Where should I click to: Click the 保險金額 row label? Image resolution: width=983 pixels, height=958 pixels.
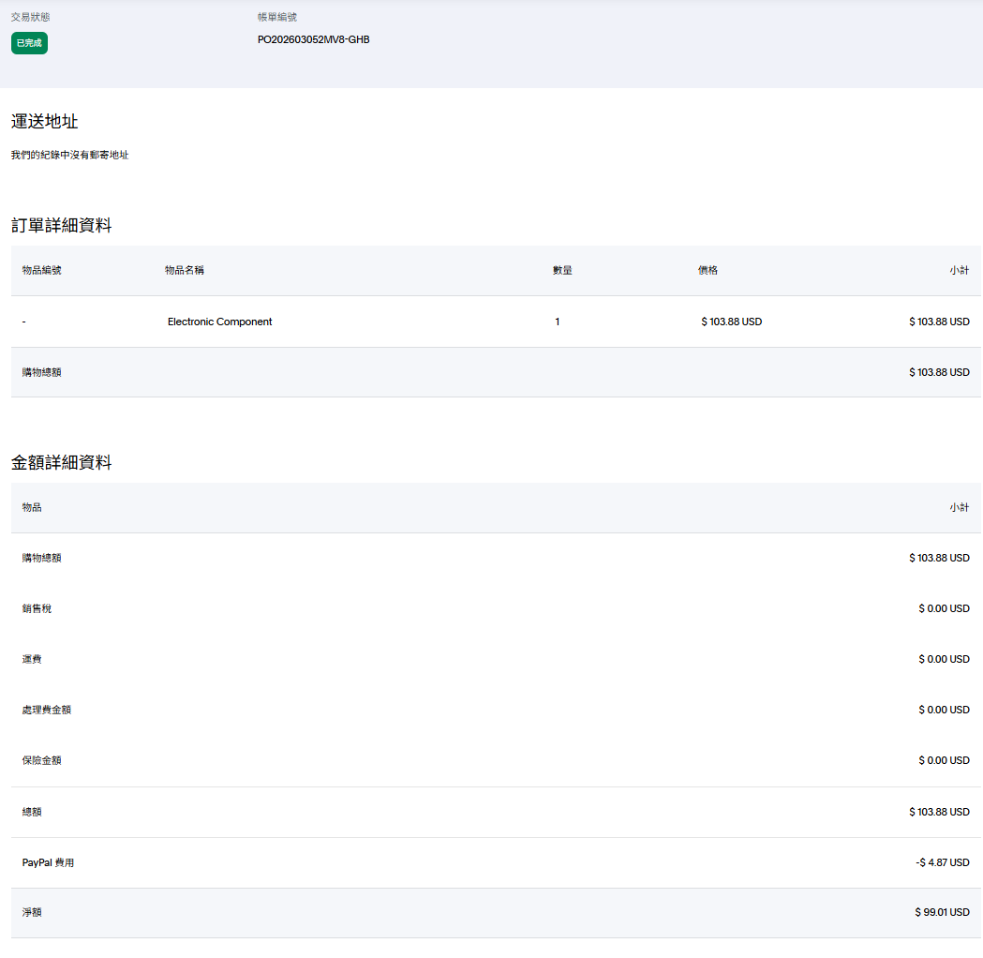(42, 760)
